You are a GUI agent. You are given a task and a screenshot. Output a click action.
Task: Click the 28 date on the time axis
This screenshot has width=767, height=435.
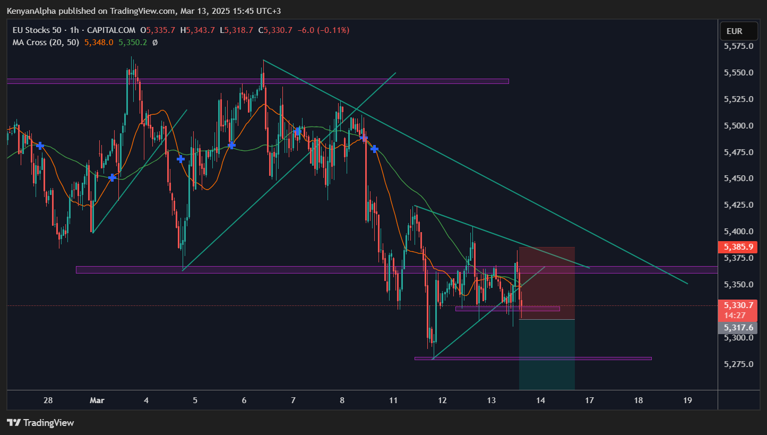tap(48, 400)
